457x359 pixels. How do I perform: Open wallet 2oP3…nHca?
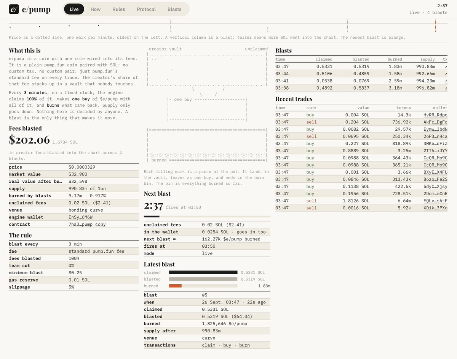tap(435, 136)
